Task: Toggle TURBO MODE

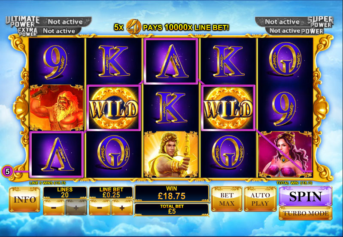Action: click(305, 213)
